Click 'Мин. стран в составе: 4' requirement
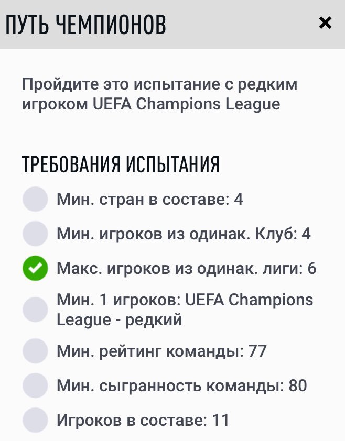The width and height of the screenshot is (345, 441). 150,199
